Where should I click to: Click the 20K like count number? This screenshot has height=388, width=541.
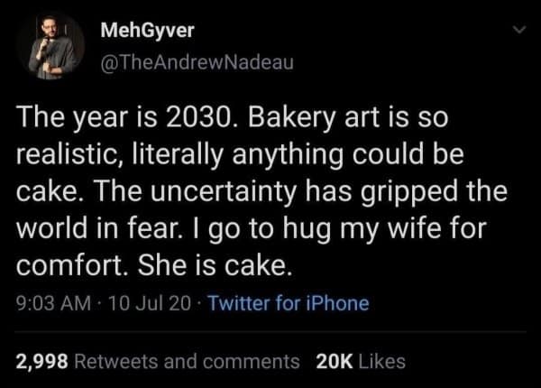tap(335, 361)
